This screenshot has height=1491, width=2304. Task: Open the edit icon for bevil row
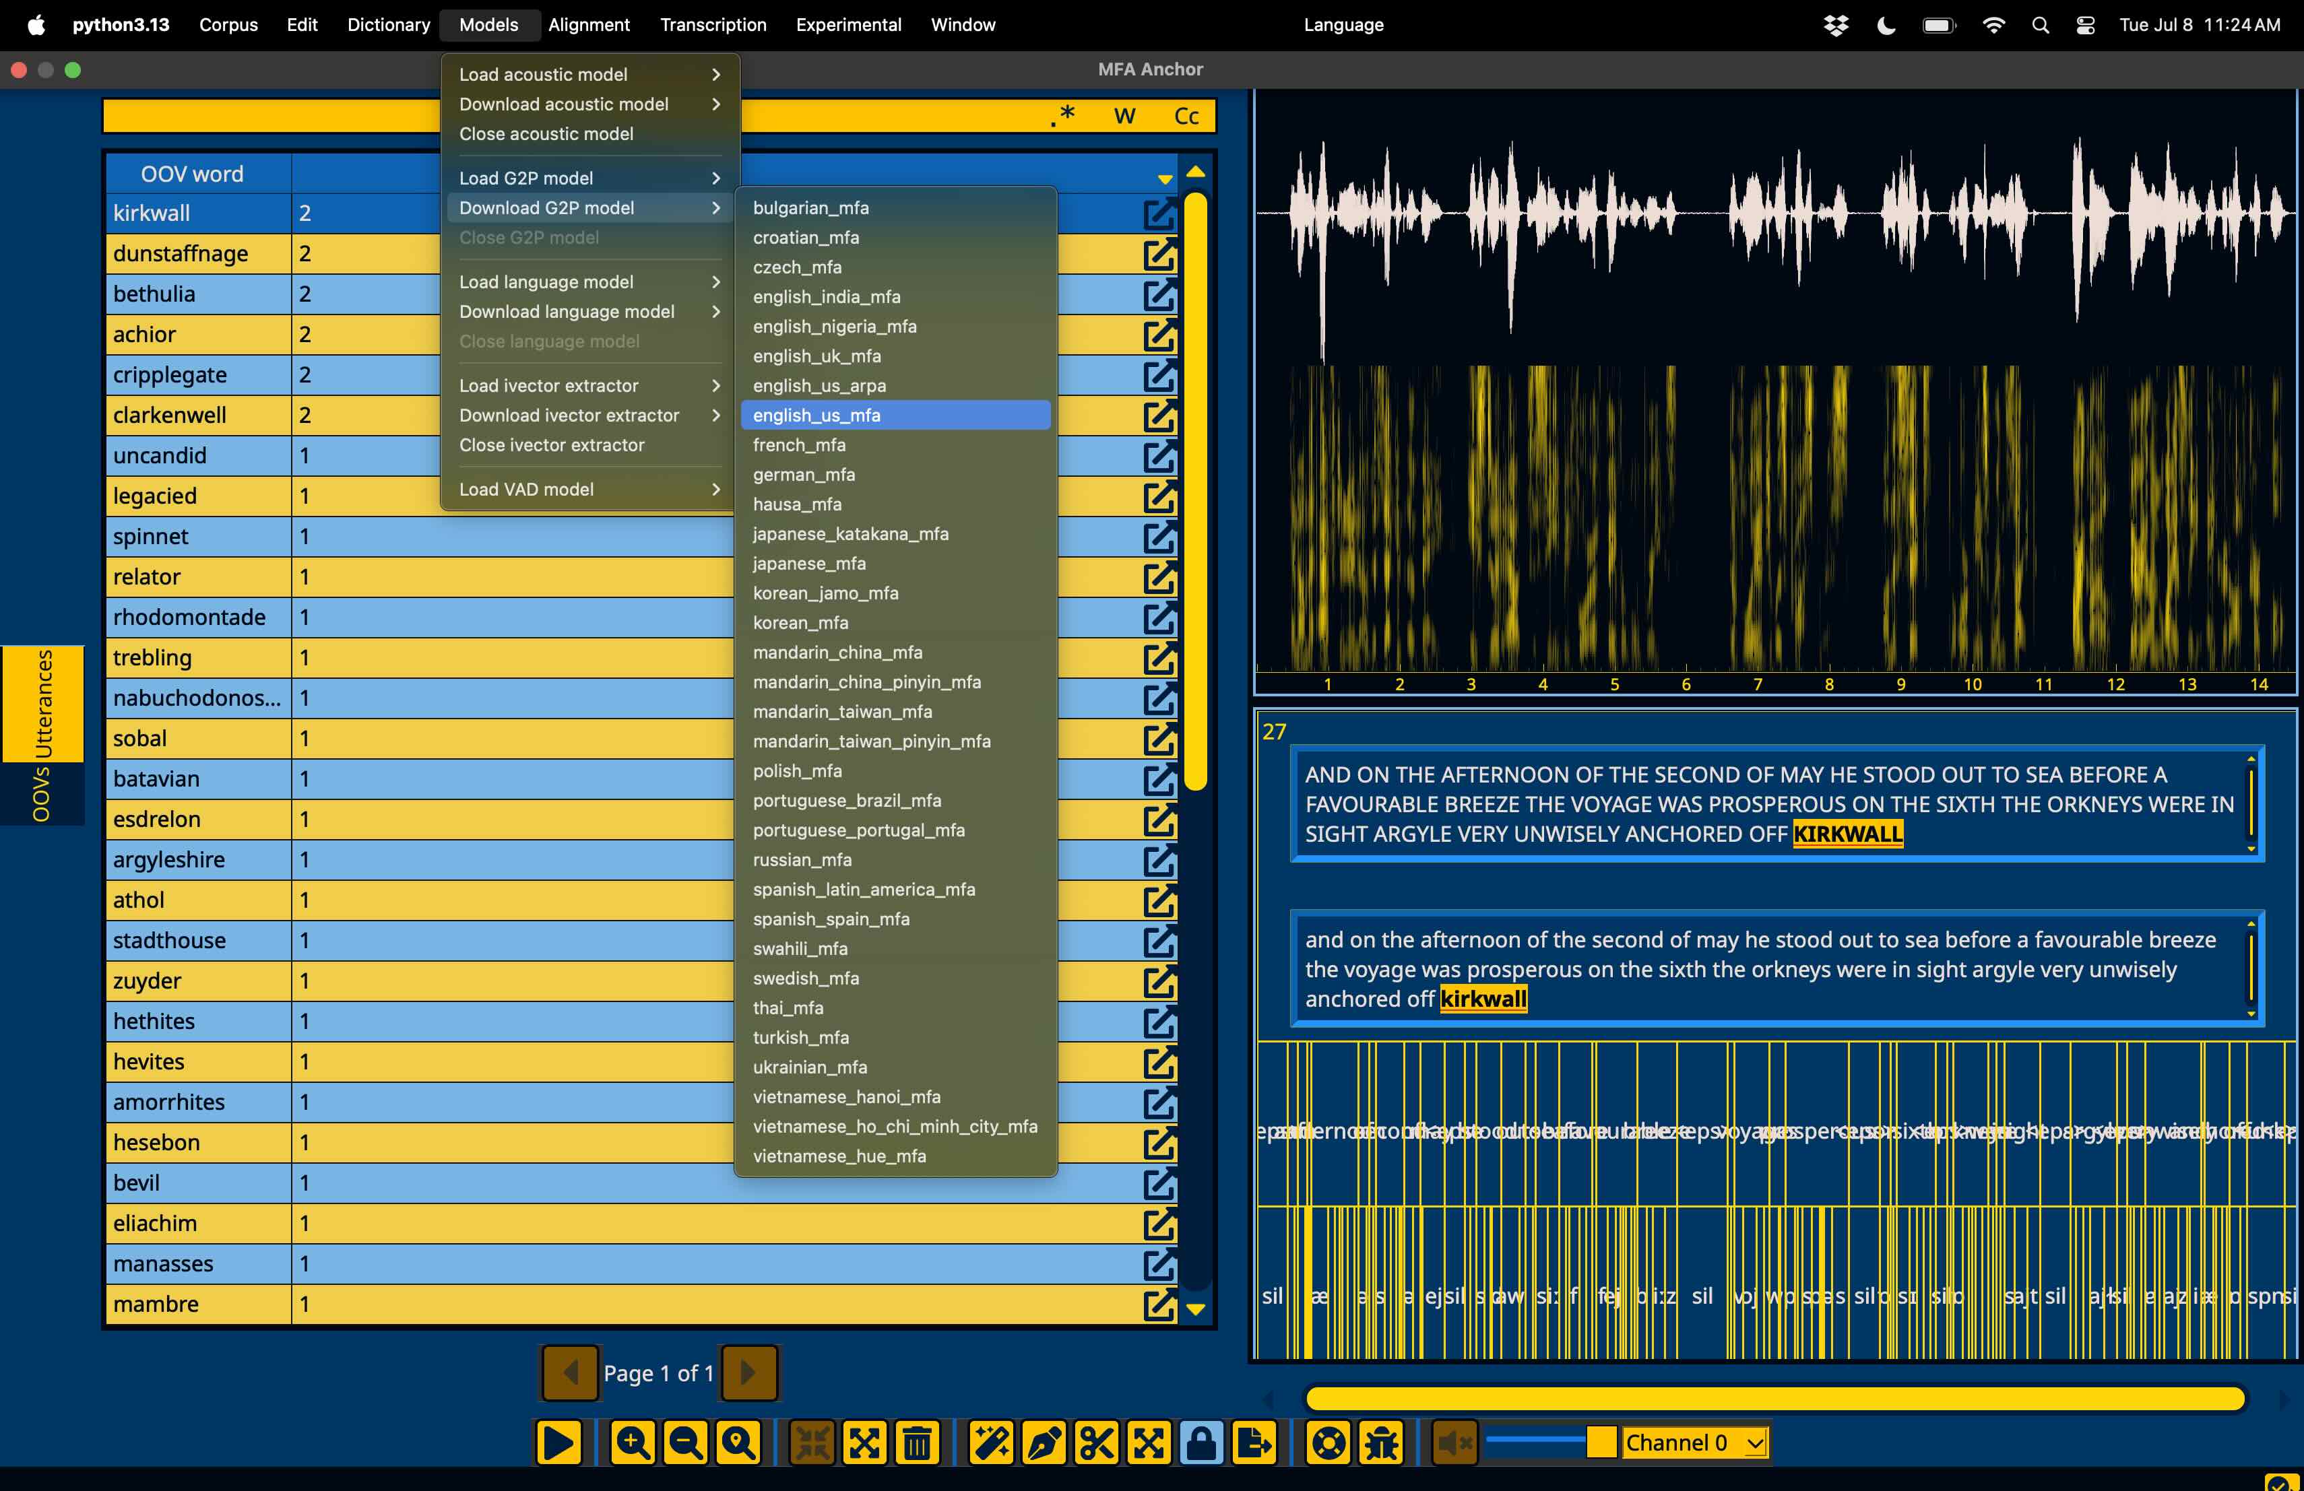point(1159,1183)
